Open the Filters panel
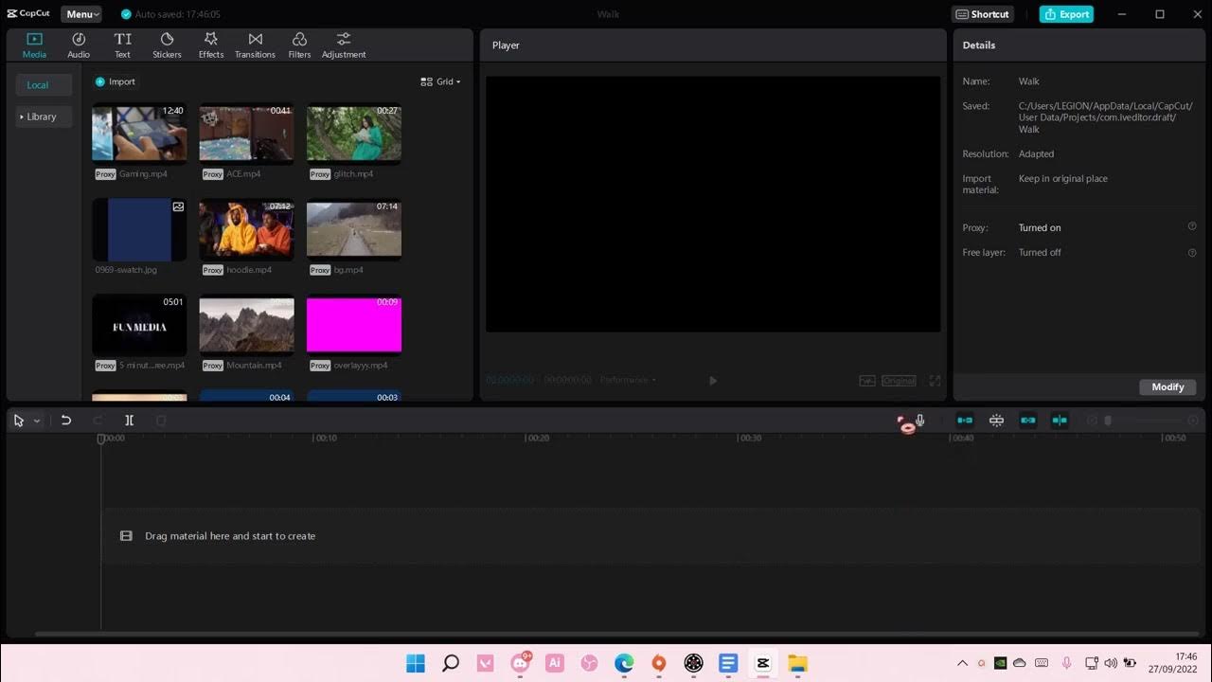 [299, 45]
